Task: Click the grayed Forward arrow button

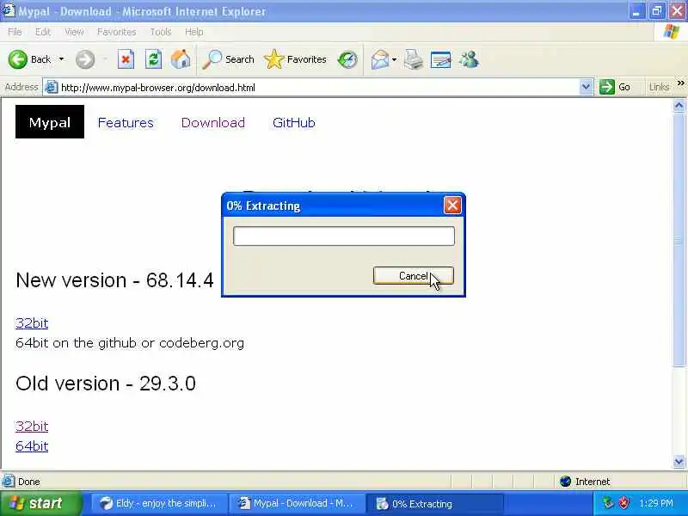Action: 85,59
